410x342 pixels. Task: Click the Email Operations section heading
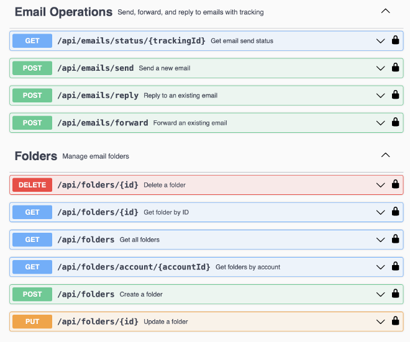pos(63,12)
